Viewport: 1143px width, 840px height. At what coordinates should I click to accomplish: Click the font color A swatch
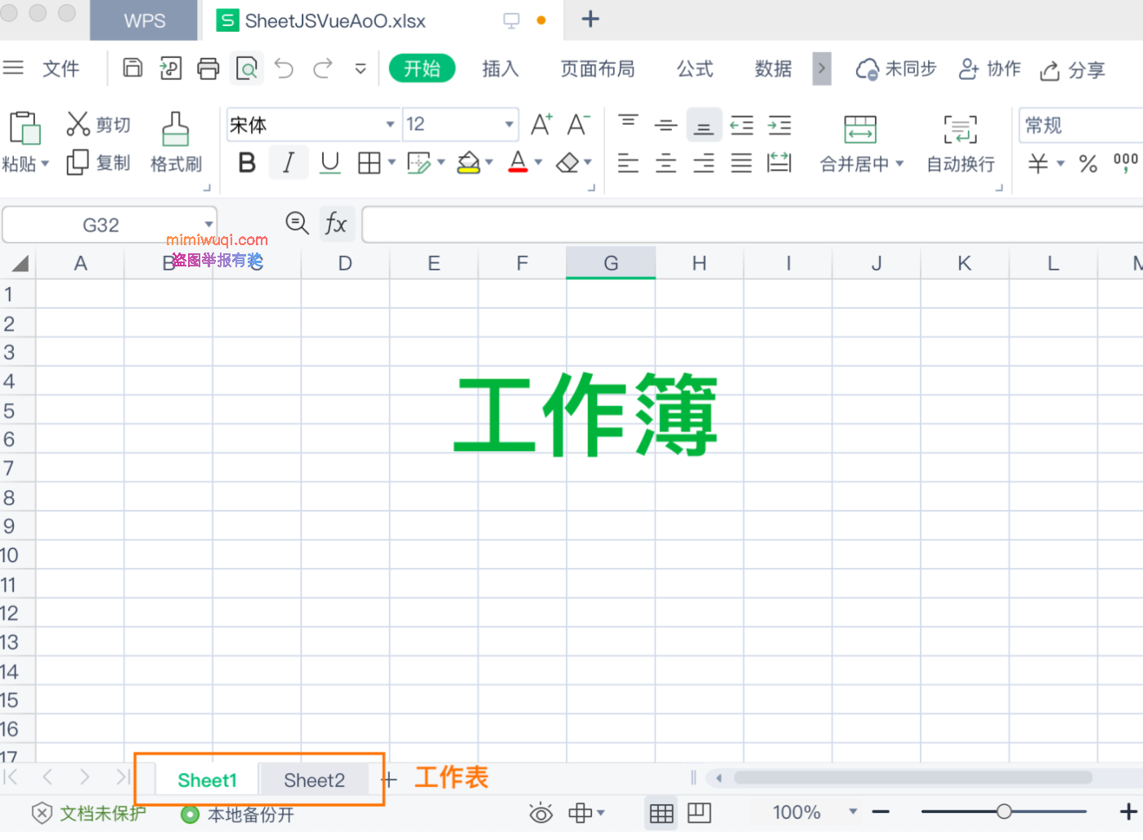[518, 162]
